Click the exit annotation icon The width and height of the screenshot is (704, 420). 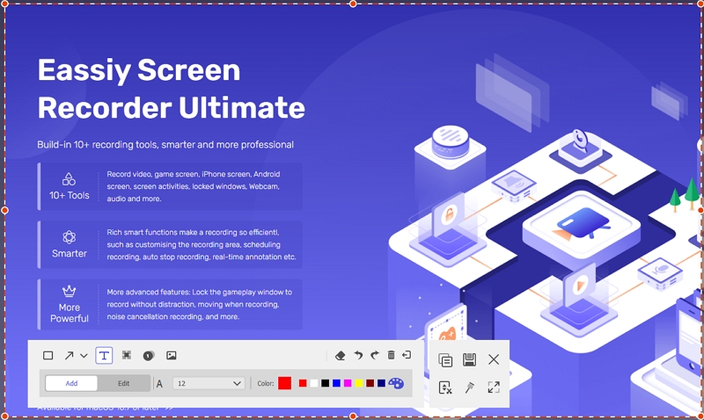point(407,355)
